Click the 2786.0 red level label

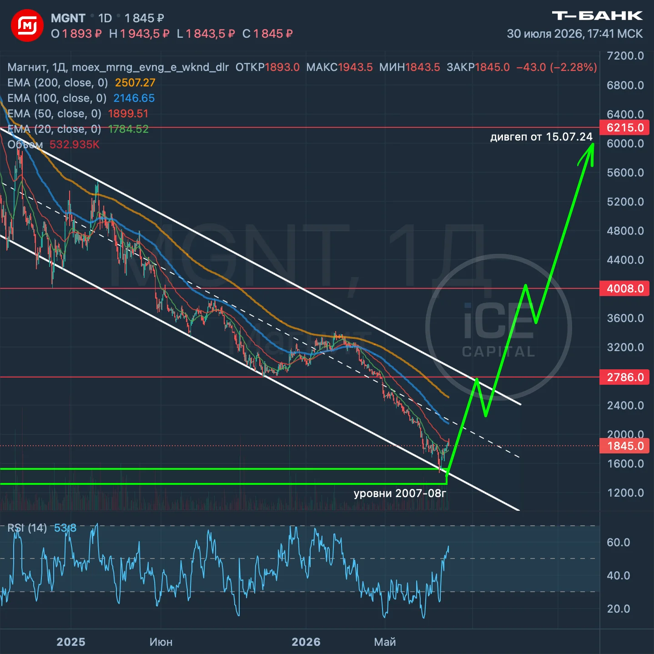tap(624, 377)
